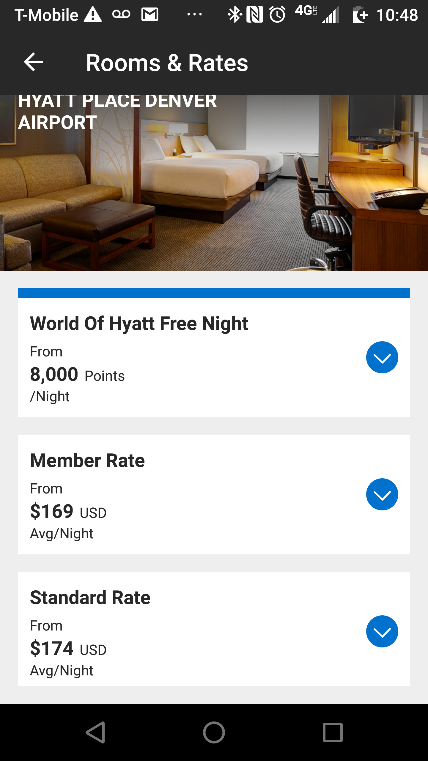Image resolution: width=428 pixels, height=761 pixels.
Task: Tap the alarm clock status icon
Action: [277, 15]
